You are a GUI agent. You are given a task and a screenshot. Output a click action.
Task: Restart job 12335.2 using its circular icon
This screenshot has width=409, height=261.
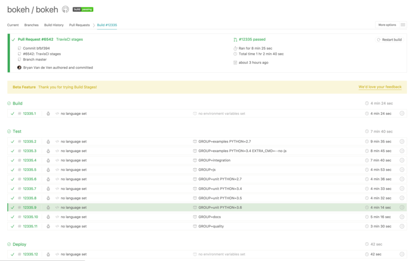[x=402, y=141]
